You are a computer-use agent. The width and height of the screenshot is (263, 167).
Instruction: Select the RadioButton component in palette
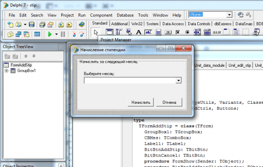click(188, 32)
